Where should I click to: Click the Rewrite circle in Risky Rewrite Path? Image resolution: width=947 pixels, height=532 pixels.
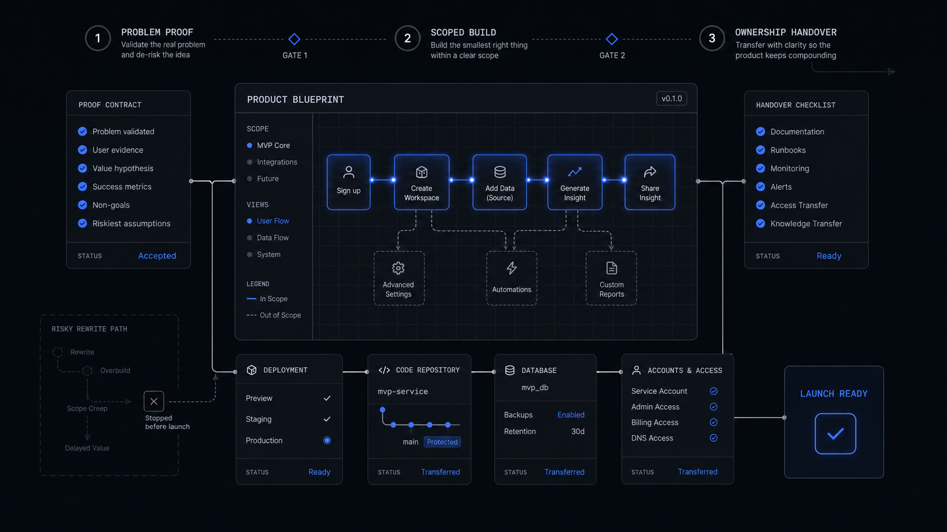pyautogui.click(x=58, y=352)
